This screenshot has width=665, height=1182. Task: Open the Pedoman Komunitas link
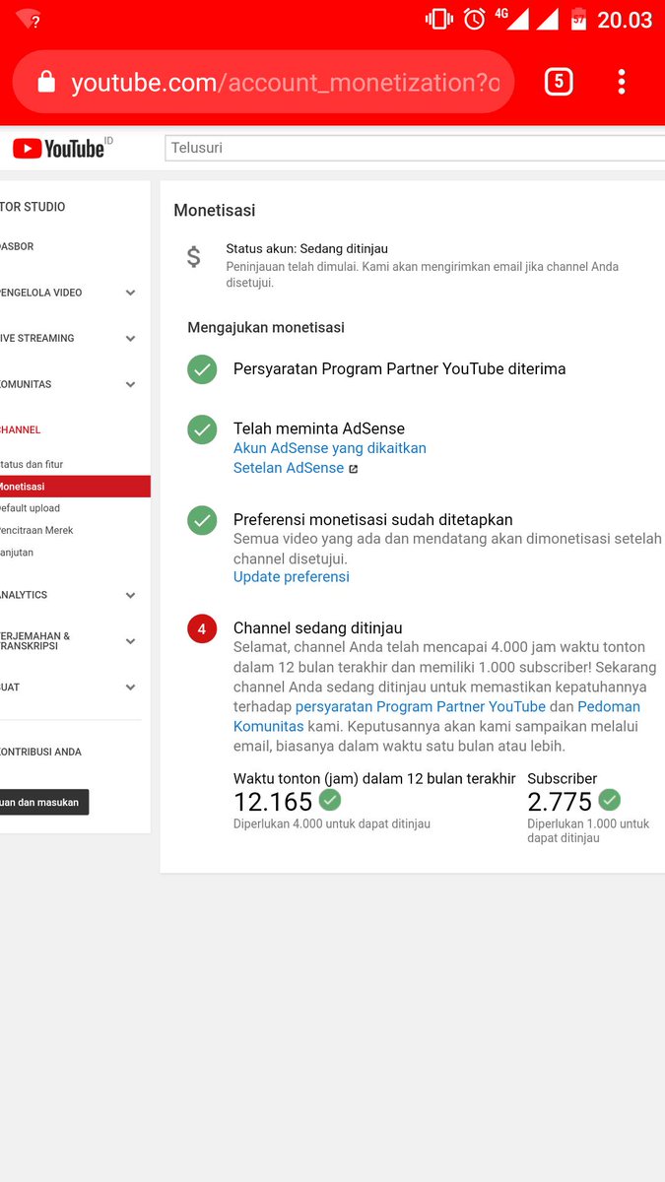(x=436, y=716)
